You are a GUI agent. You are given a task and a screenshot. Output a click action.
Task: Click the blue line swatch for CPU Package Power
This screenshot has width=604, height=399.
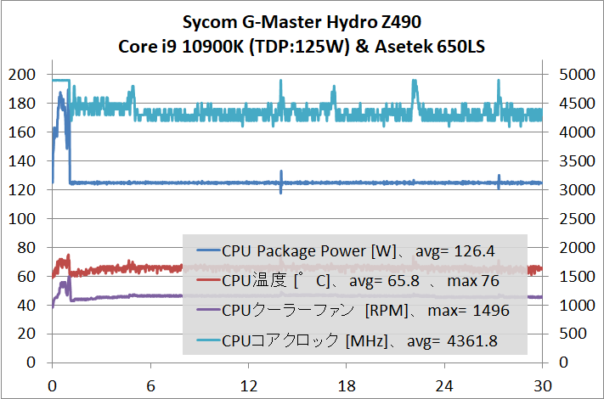click(208, 251)
